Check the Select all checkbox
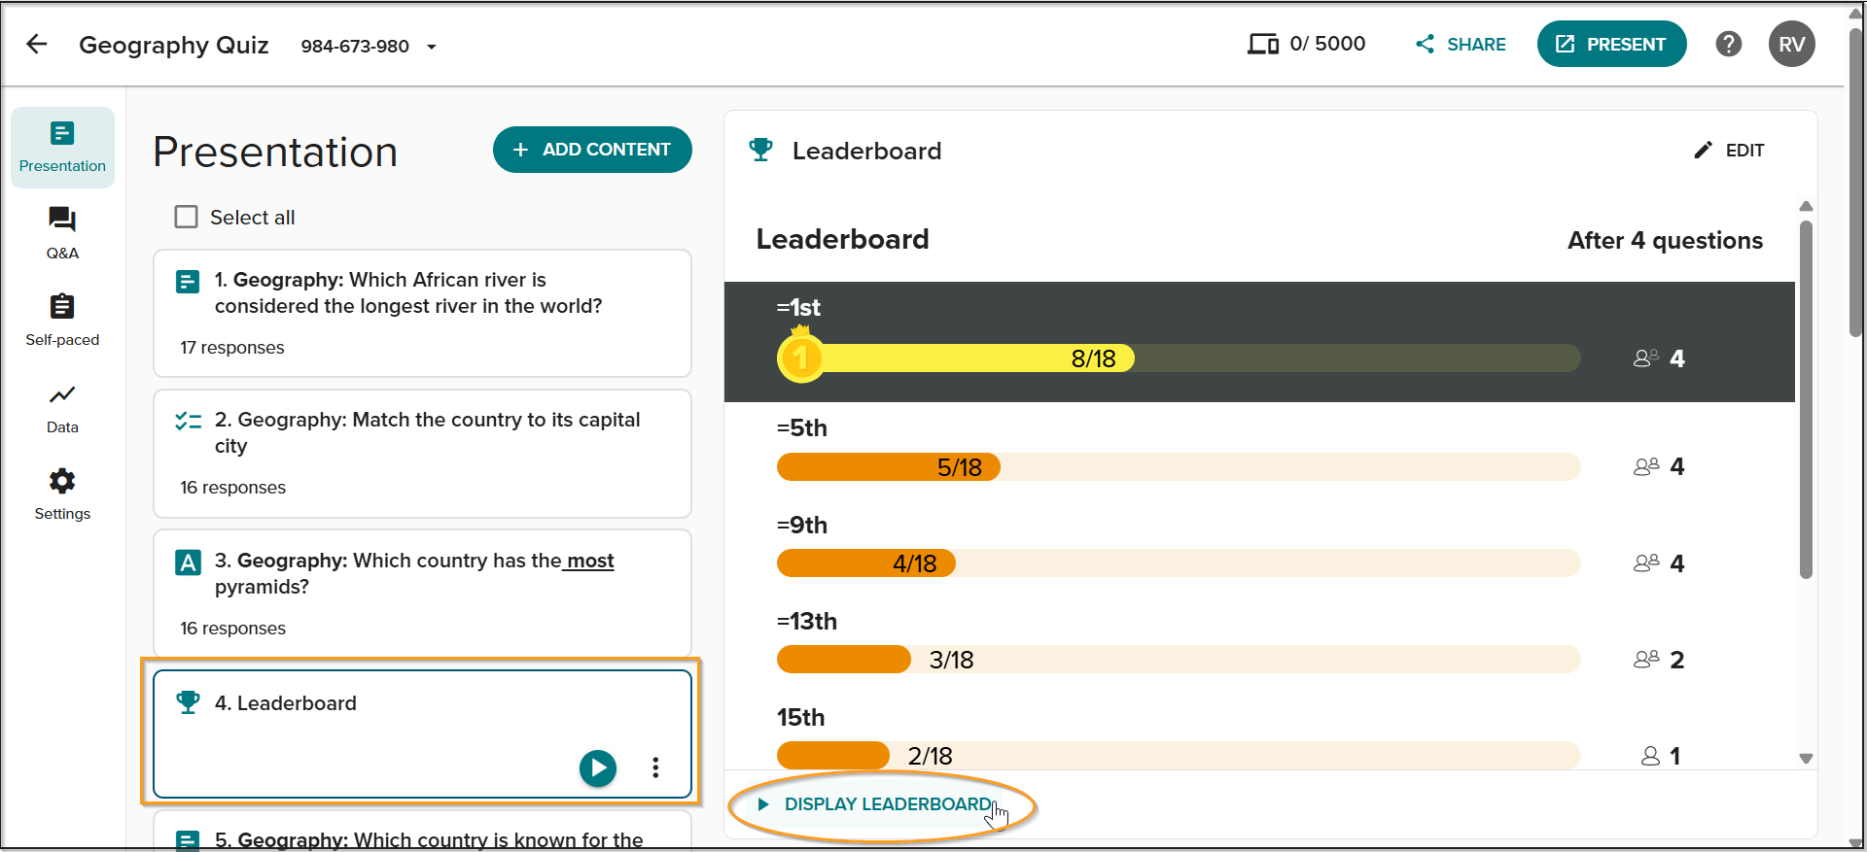This screenshot has width=1867, height=852. point(186,217)
